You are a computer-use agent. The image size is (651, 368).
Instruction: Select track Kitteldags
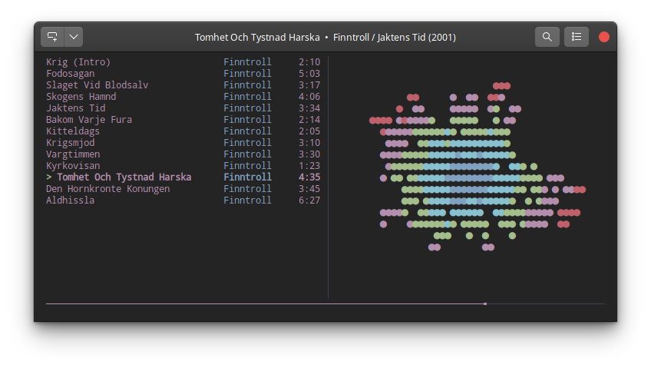(x=73, y=131)
